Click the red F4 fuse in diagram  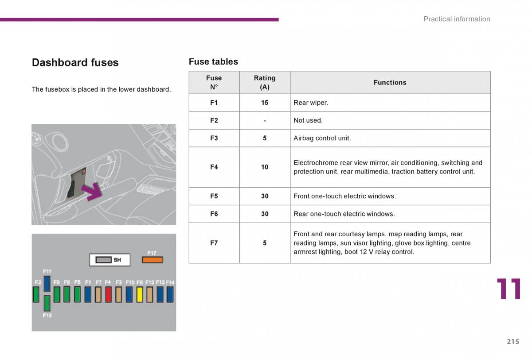108,294
